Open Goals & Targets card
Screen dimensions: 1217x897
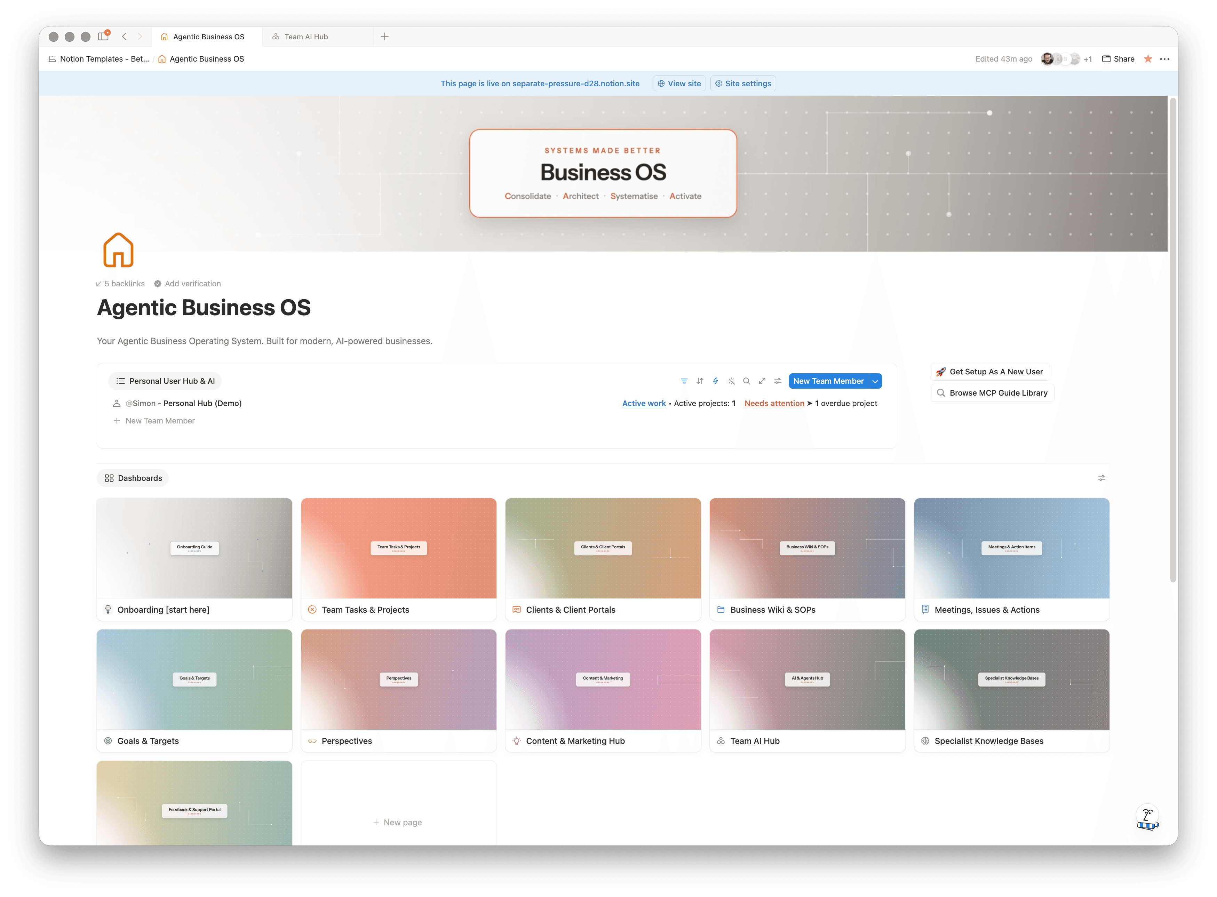[x=194, y=690]
